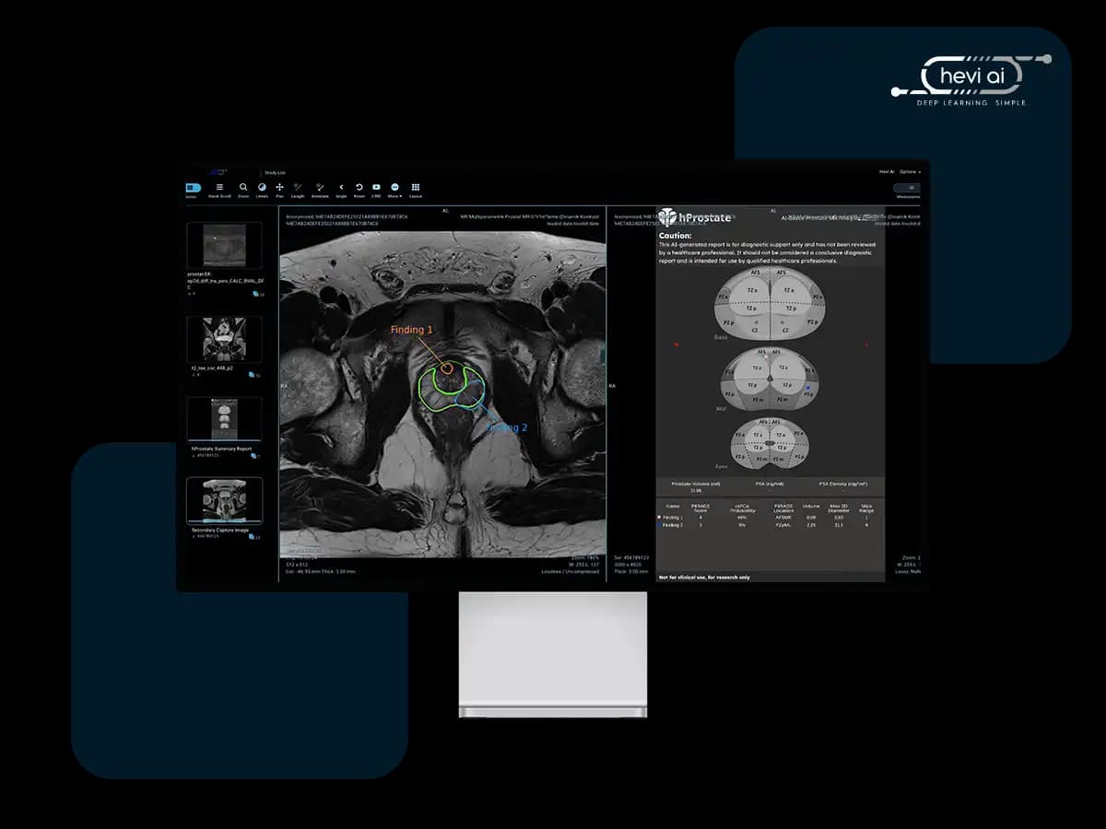Open the t2_tse_cor series thumbnail
Image resolution: width=1106 pixels, height=829 pixels.
point(224,340)
